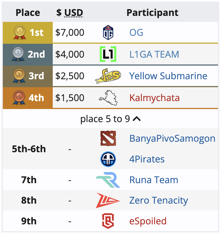220x234 pixels.
Task: Collapse the place 5 to 9 section
Action: [110, 119]
